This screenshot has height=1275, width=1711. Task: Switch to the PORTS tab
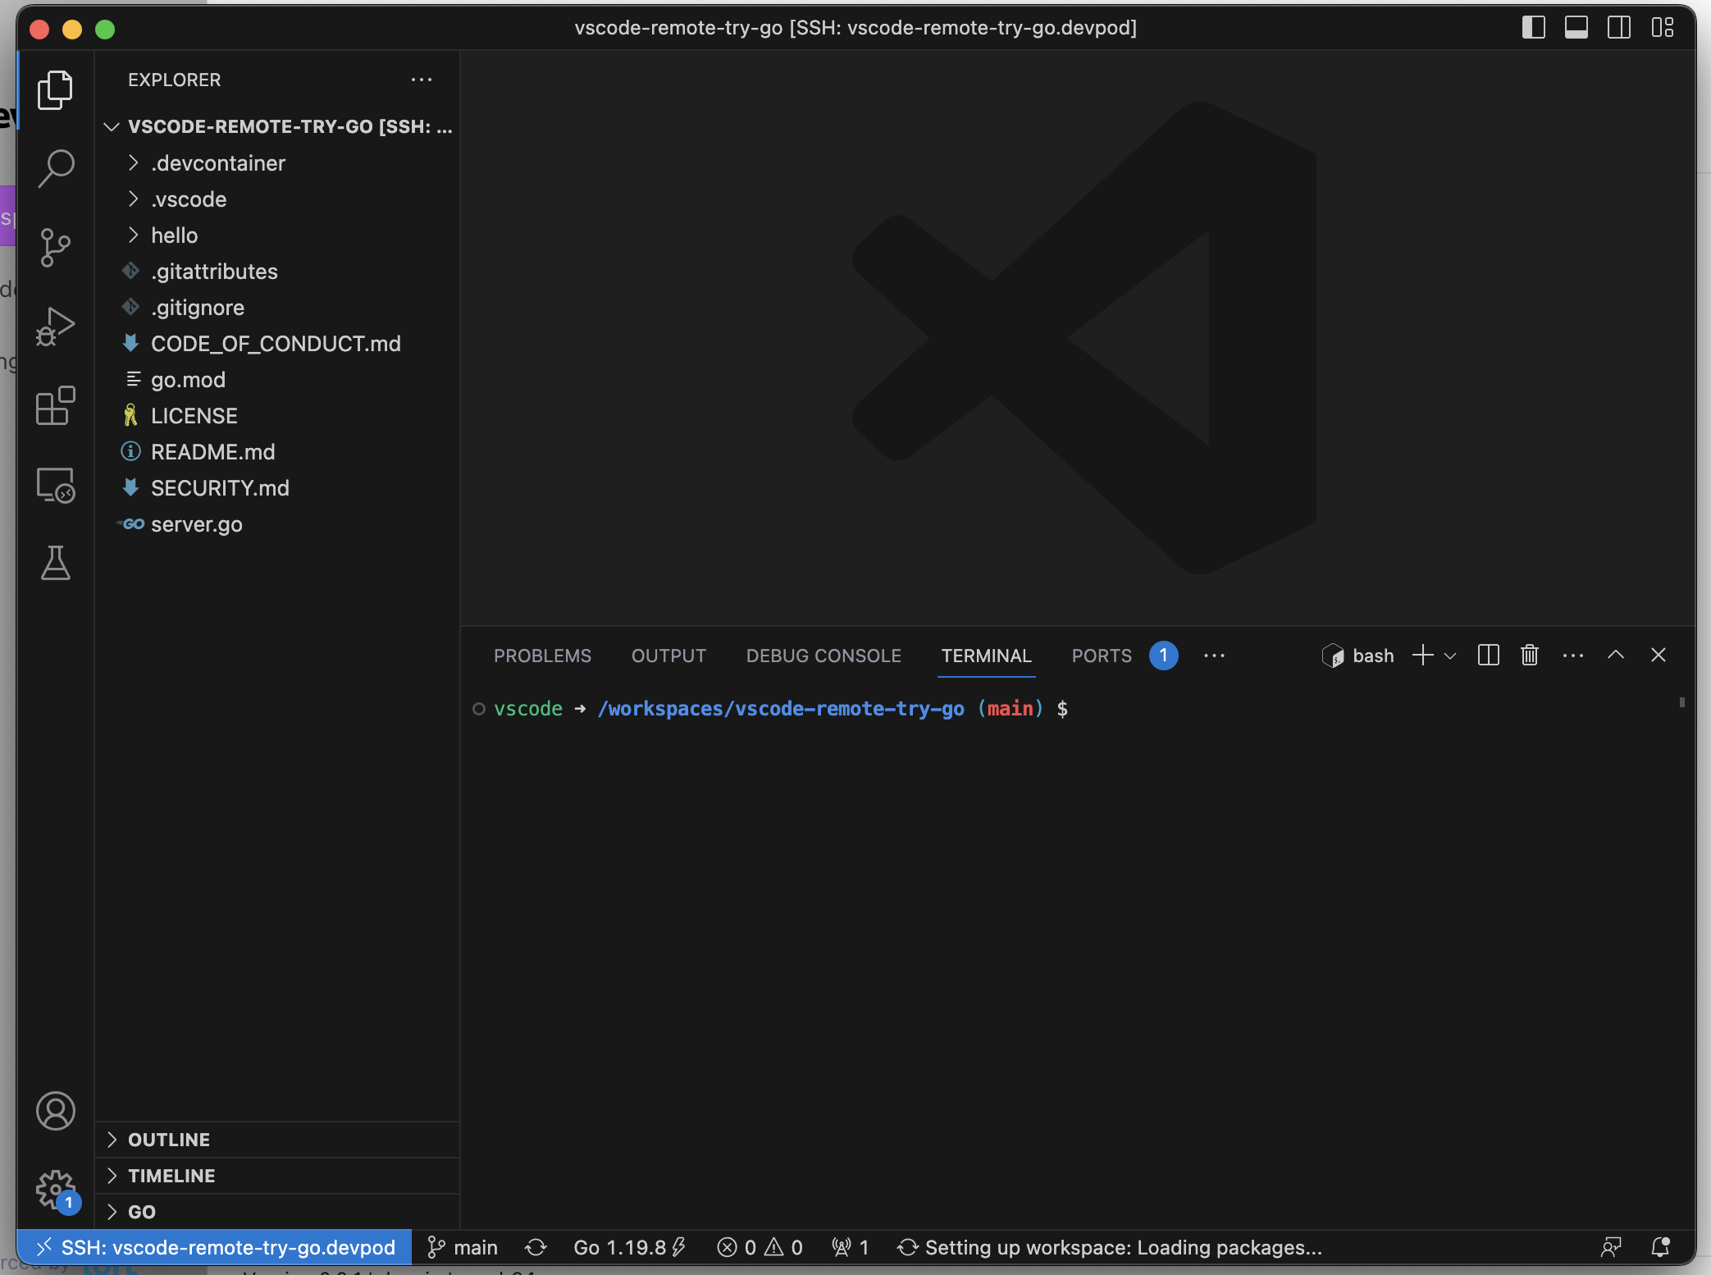1101,656
